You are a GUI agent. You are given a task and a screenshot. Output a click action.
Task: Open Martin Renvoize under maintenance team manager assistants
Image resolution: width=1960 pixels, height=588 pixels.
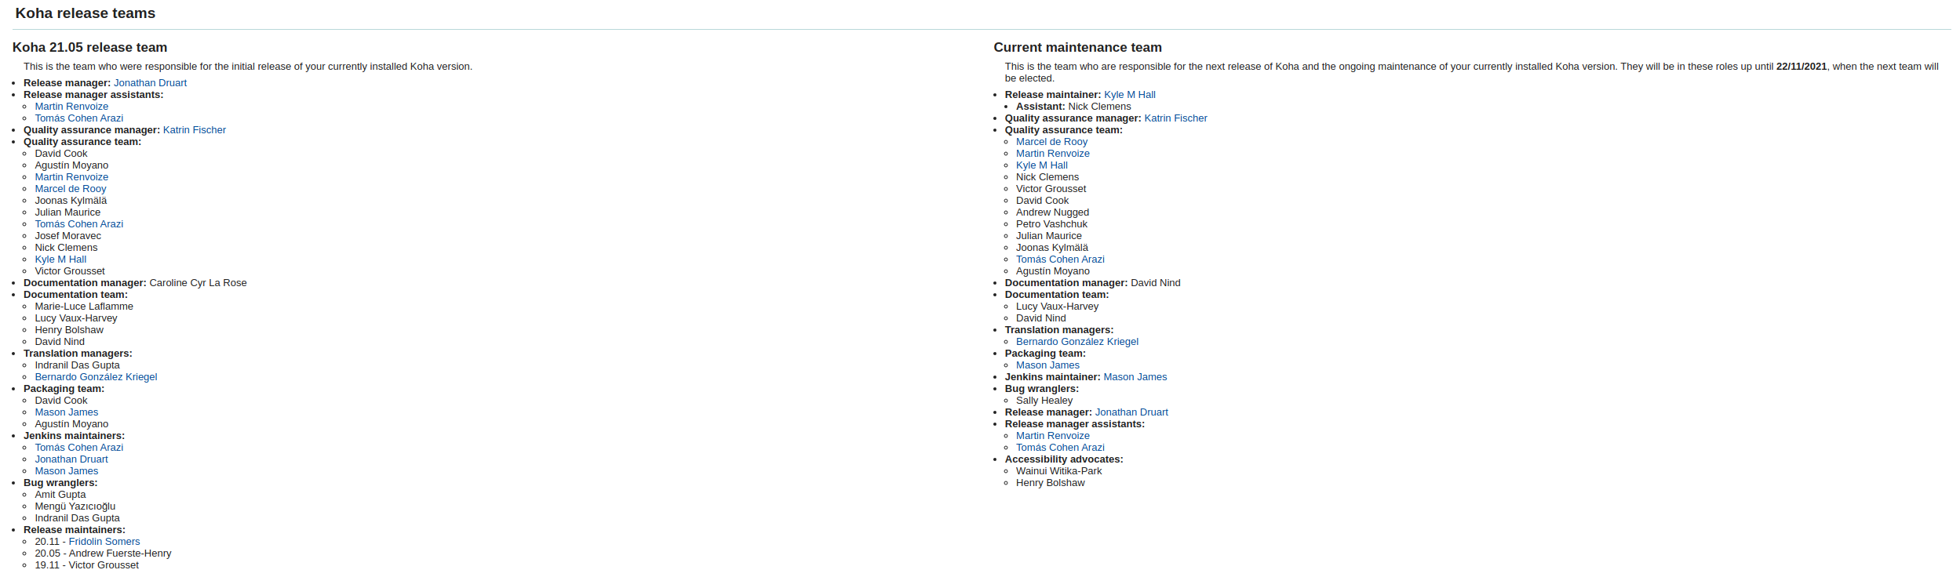(1052, 436)
